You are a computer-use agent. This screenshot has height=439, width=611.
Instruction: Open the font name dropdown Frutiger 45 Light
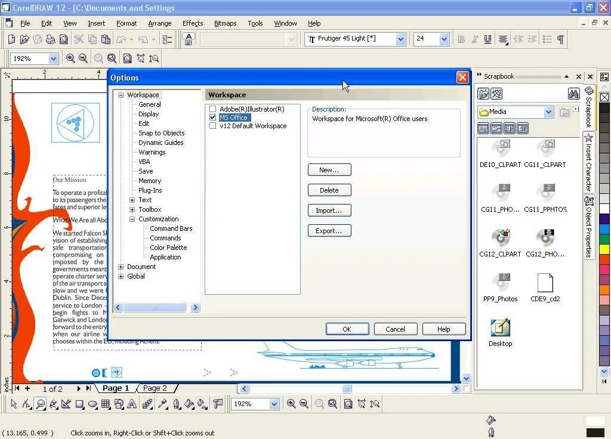pyautogui.click(x=400, y=39)
